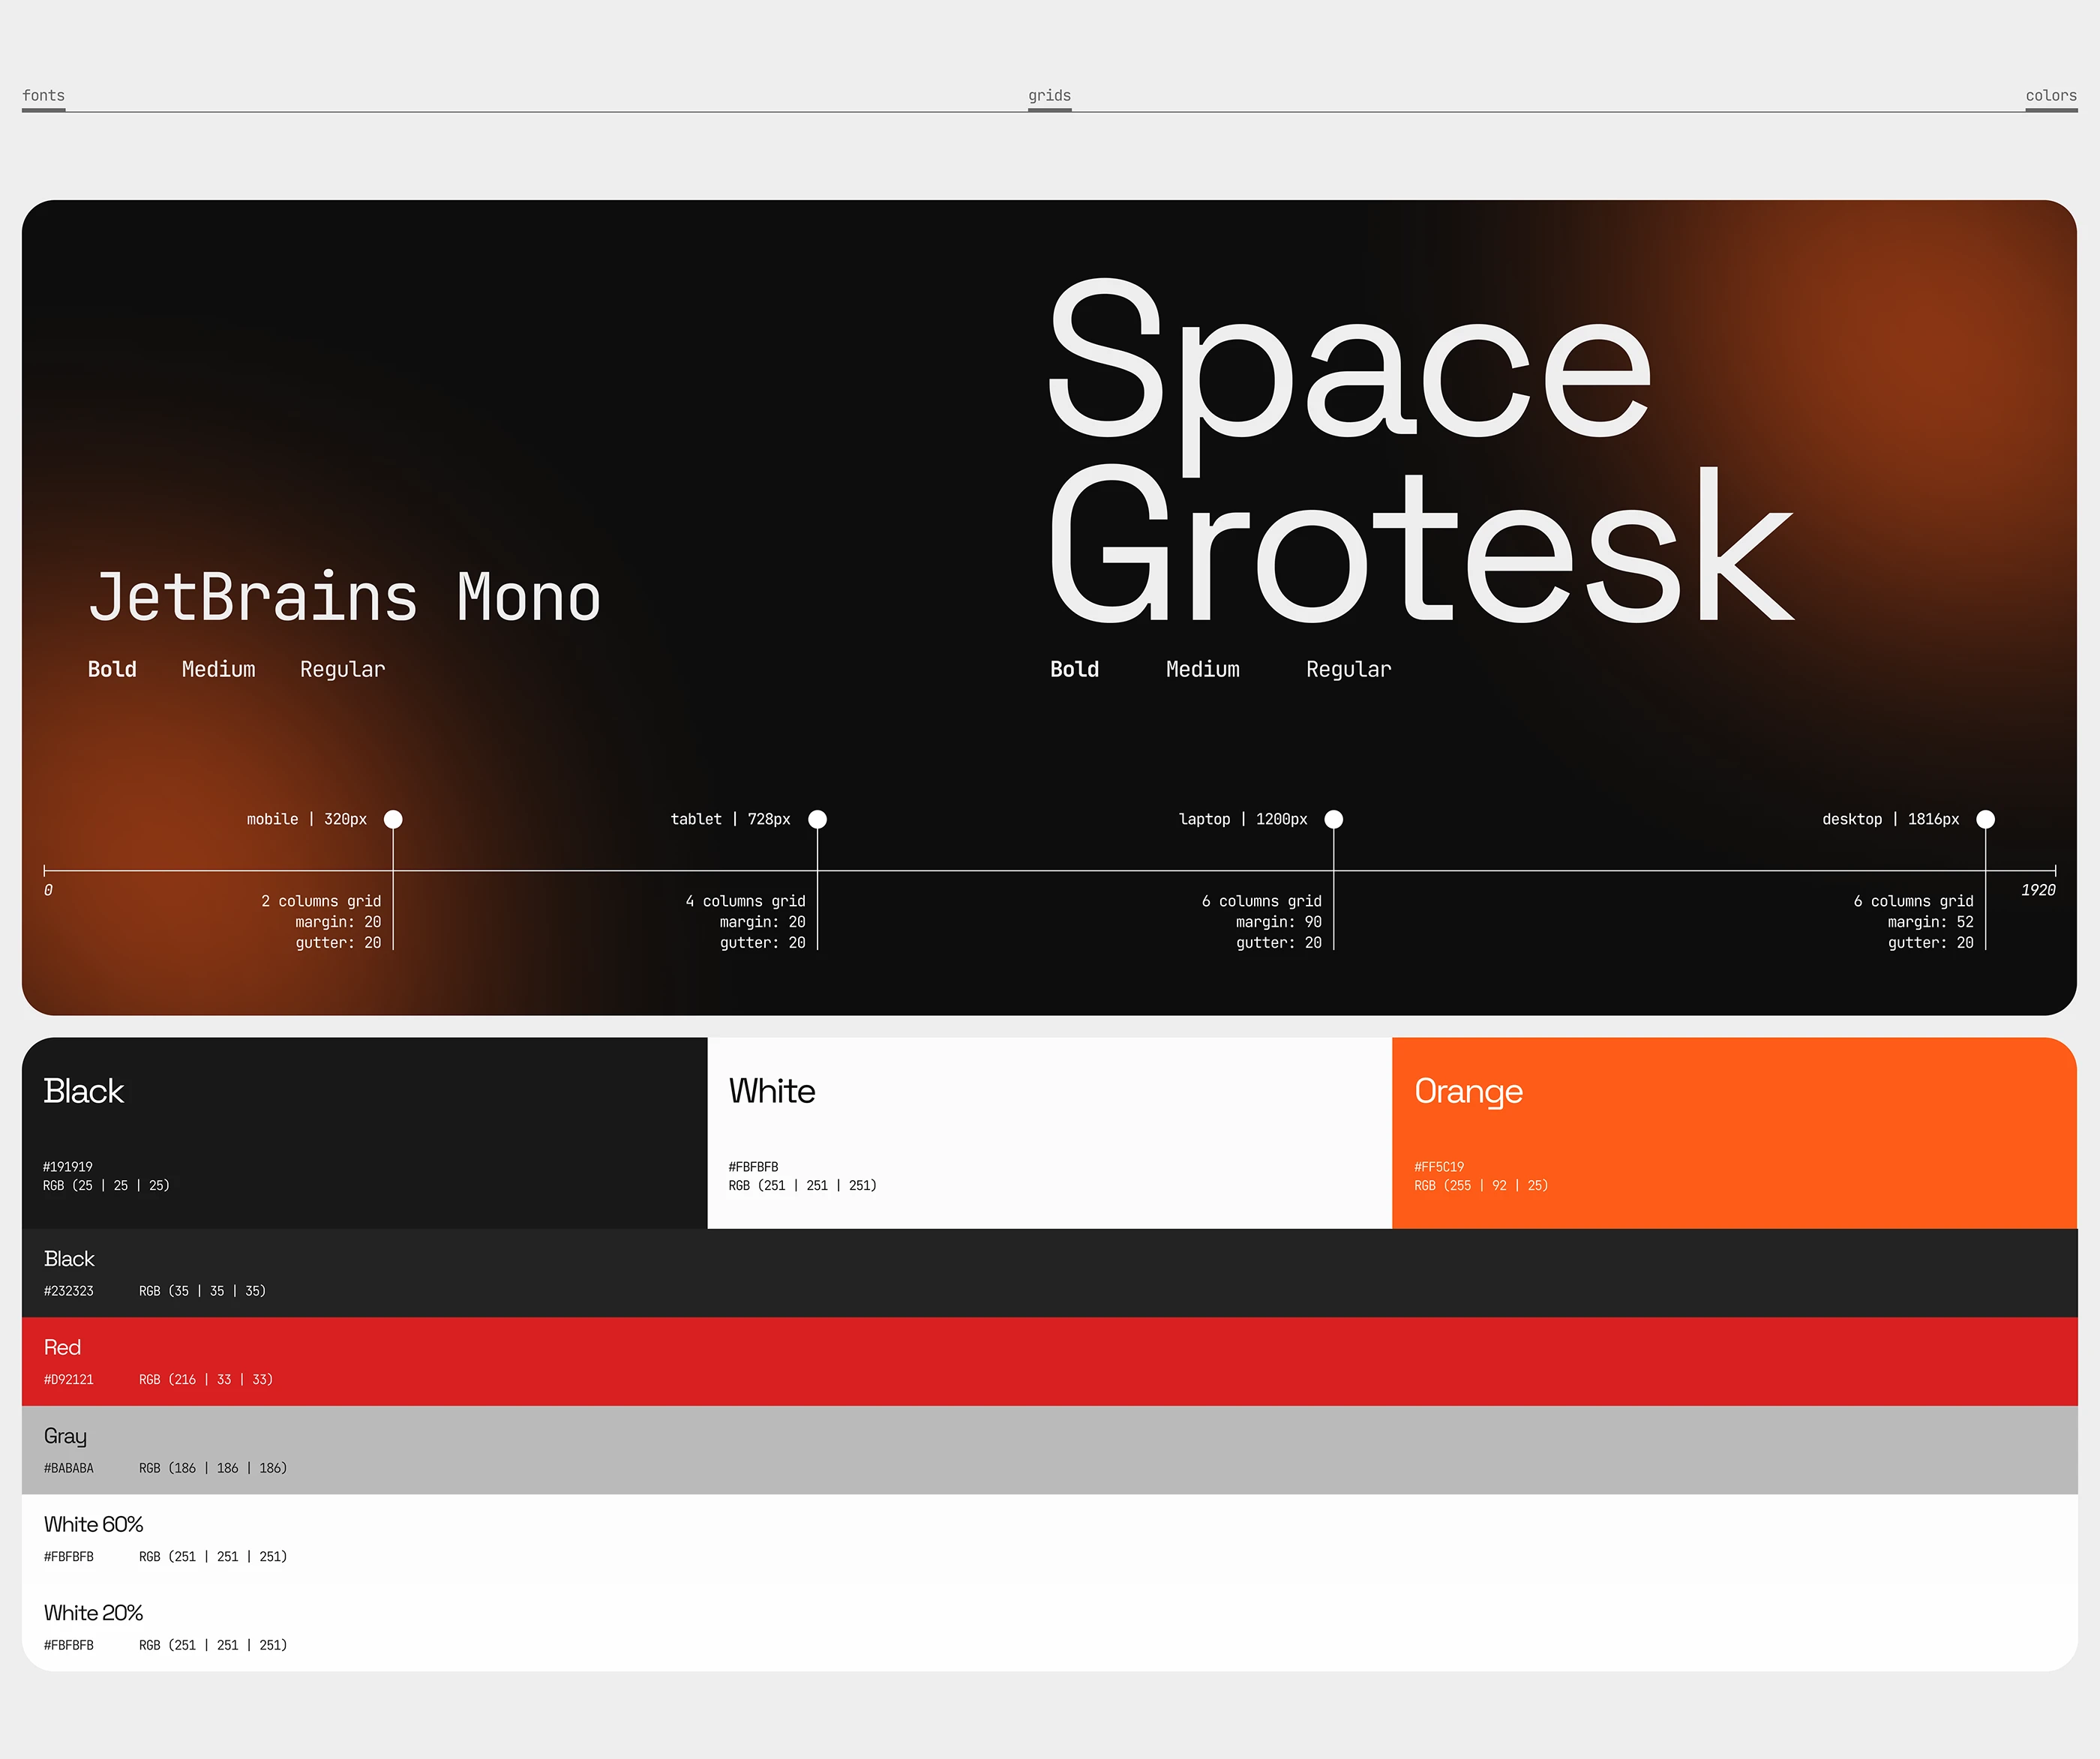The image size is (2100, 1759).
Task: Open the fonts tab
Action: pos(43,96)
